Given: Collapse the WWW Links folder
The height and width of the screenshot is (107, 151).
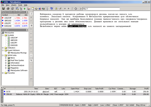Looking at the screenshot, I should (3, 55).
